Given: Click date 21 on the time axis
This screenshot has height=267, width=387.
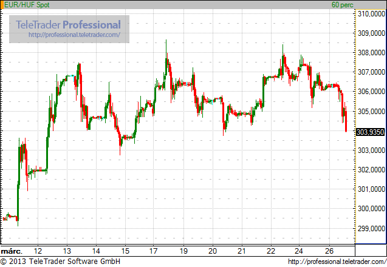Looking at the screenshot, I should [x=242, y=251].
